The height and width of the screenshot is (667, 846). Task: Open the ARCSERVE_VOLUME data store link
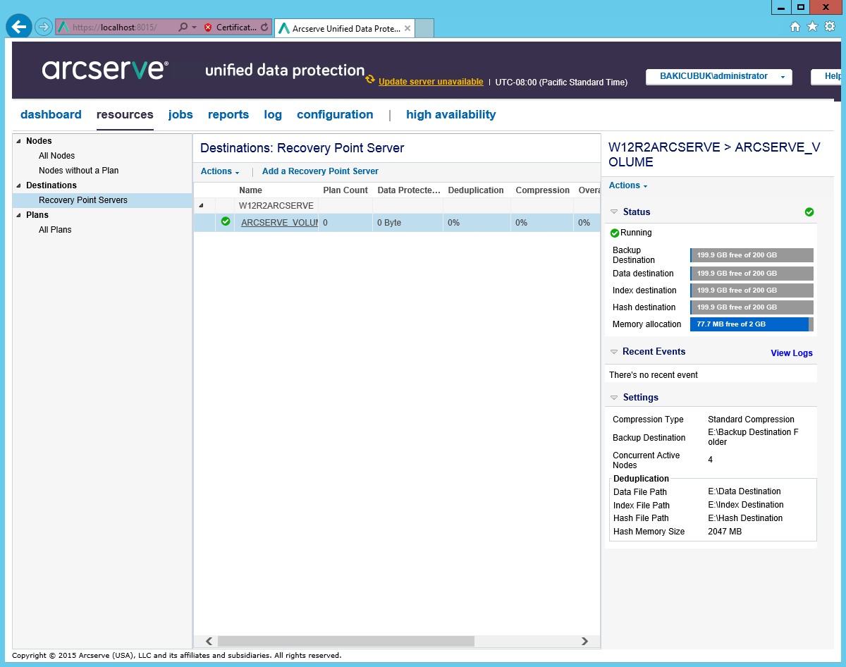pyautogui.click(x=279, y=222)
